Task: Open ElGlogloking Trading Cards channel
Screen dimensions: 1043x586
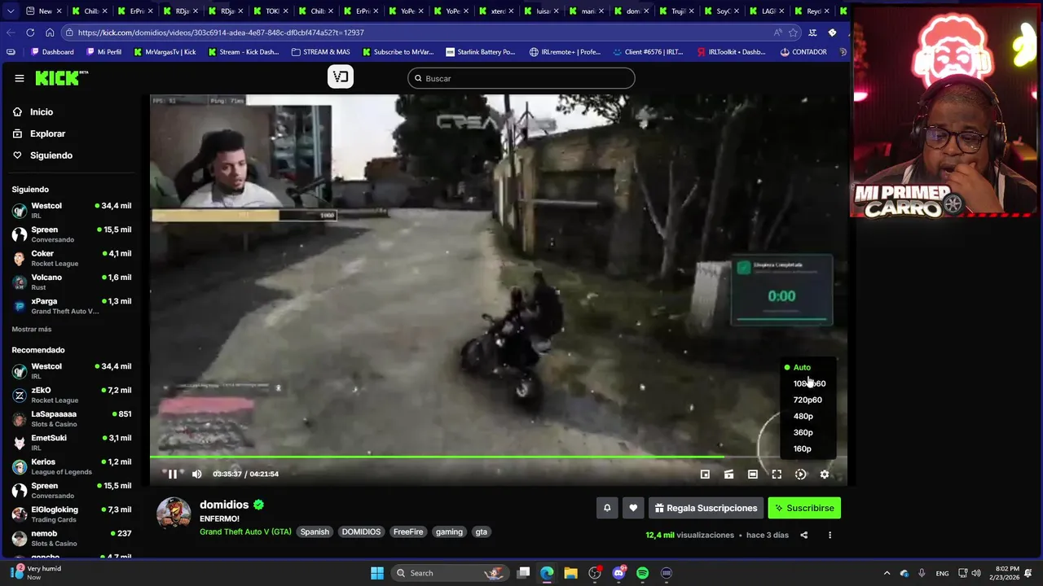Action: [72, 514]
